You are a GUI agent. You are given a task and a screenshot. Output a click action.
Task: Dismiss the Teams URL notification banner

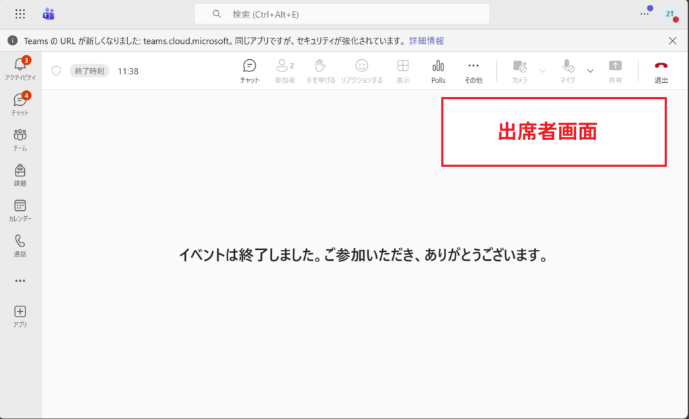pos(672,41)
